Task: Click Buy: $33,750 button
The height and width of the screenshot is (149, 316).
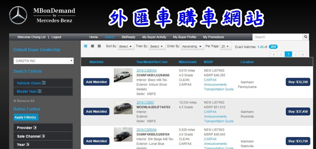Action: pyautogui.click(x=298, y=141)
